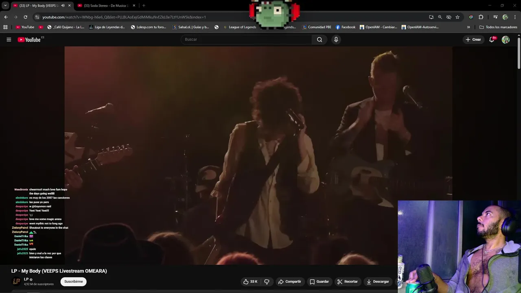The width and height of the screenshot is (521, 293).
Task: Subscribe to LP channel with Suscribirme
Action: pyautogui.click(x=74, y=282)
